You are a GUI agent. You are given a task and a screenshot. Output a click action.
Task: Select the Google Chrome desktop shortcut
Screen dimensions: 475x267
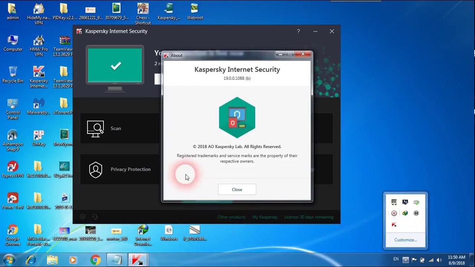click(13, 235)
